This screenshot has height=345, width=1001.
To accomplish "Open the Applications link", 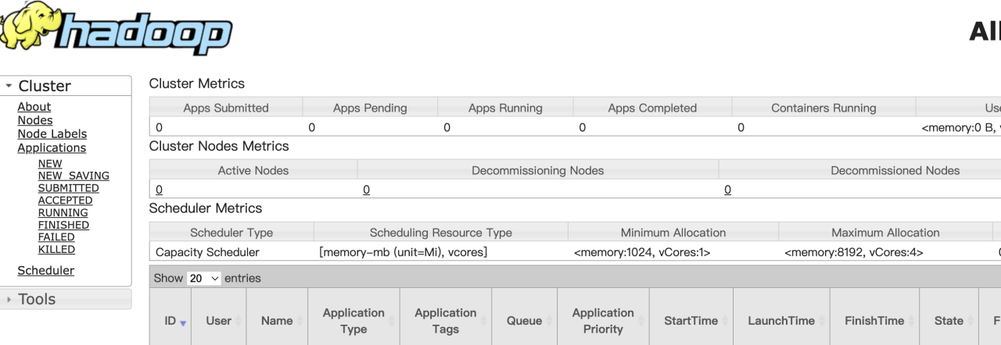I will point(52,148).
